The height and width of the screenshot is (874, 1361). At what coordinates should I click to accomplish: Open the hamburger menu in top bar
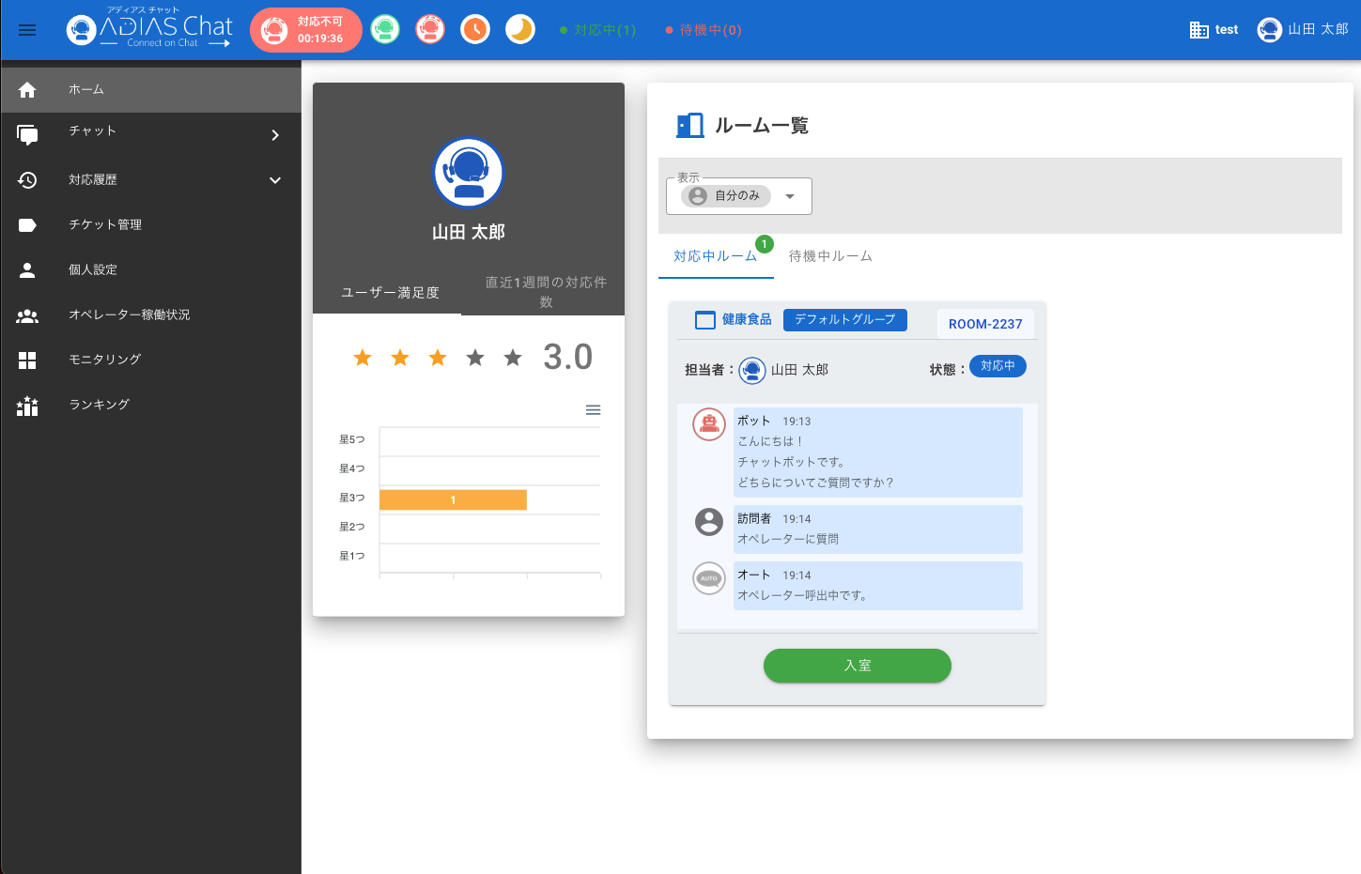coord(27,30)
